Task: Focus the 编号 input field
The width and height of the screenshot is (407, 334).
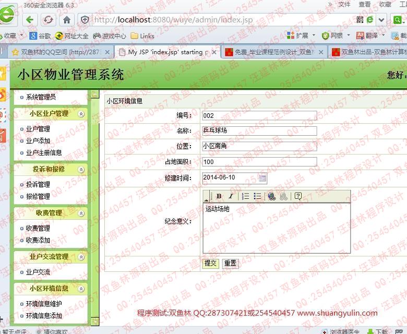Action: click(259, 115)
